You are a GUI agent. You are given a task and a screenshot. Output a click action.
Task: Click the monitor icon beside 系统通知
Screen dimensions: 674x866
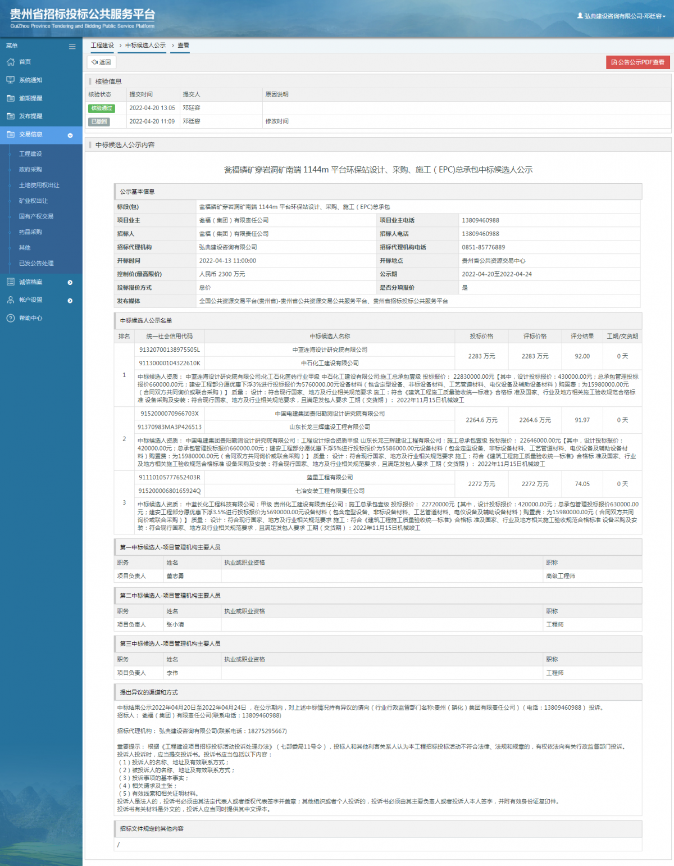(10, 80)
